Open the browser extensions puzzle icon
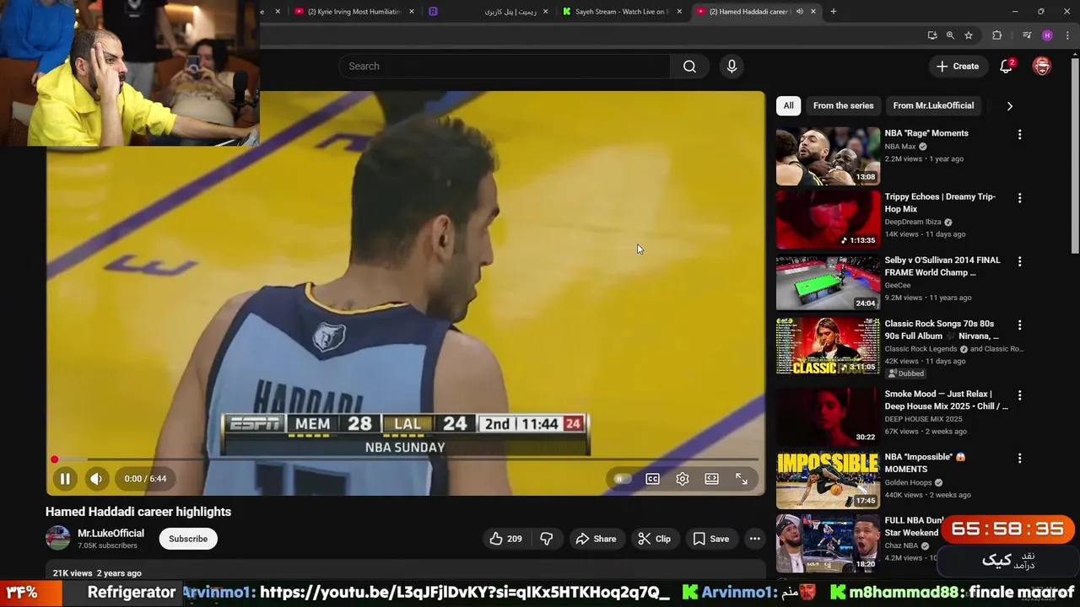This screenshot has width=1080, height=607. coord(997,35)
